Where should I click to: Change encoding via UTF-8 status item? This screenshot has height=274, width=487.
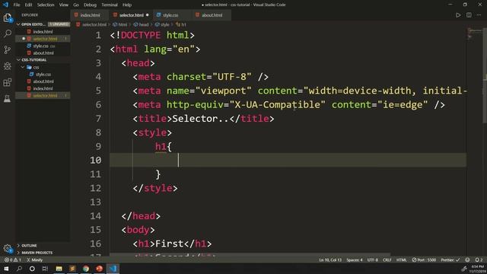373,260
